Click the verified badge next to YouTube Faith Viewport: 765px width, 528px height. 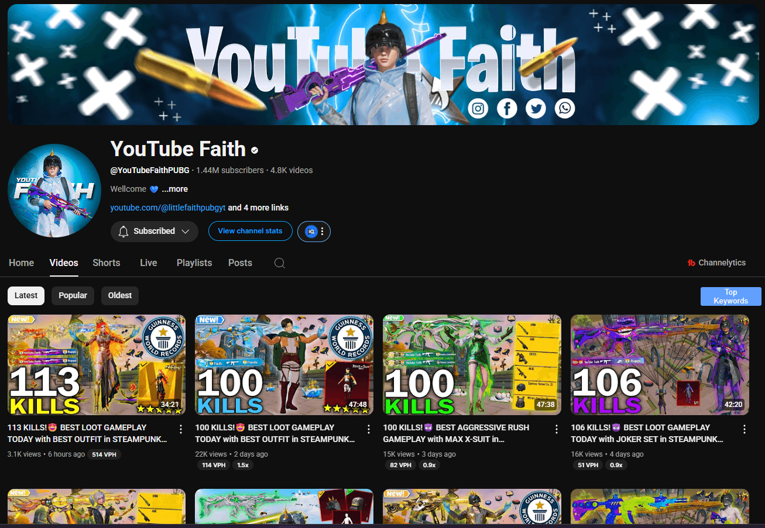pos(255,150)
